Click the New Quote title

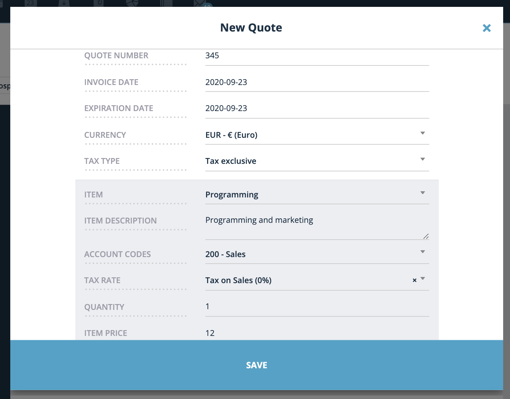tap(251, 28)
